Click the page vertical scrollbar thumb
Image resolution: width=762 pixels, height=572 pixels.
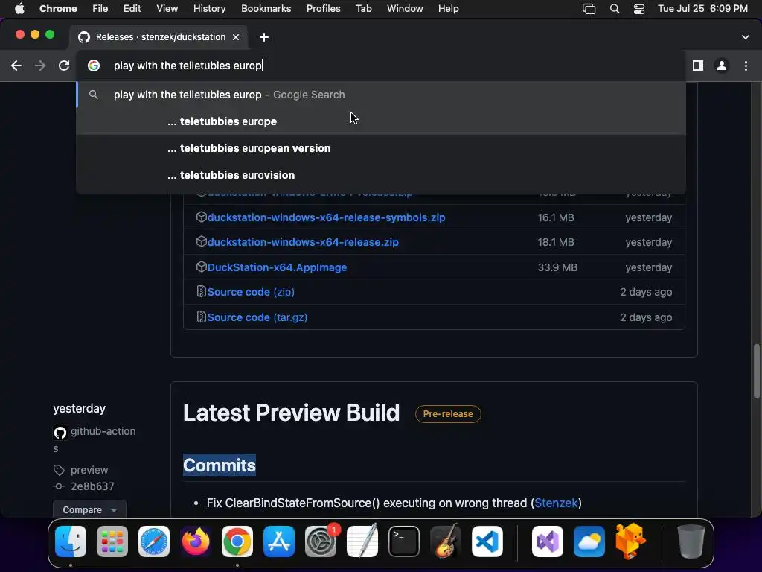(x=756, y=371)
